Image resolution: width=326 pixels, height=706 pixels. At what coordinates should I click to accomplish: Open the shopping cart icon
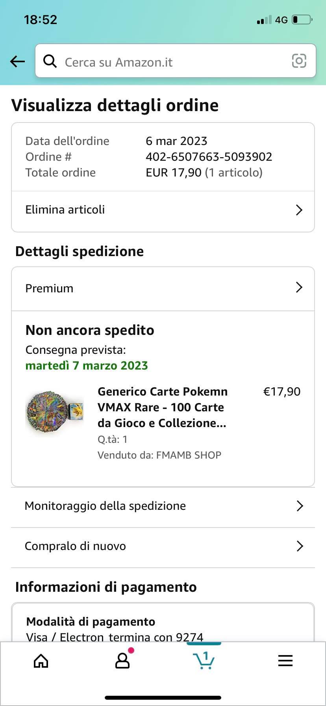click(204, 661)
